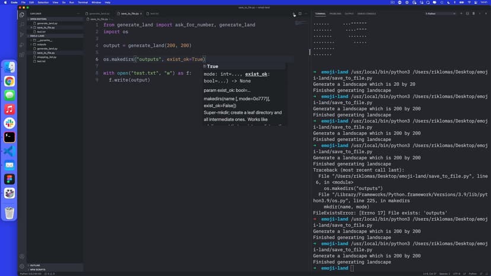Viewport: 491px width, 276px height.
Task: Expand the NPM SCRIPTS section
Action: [x=37, y=269]
